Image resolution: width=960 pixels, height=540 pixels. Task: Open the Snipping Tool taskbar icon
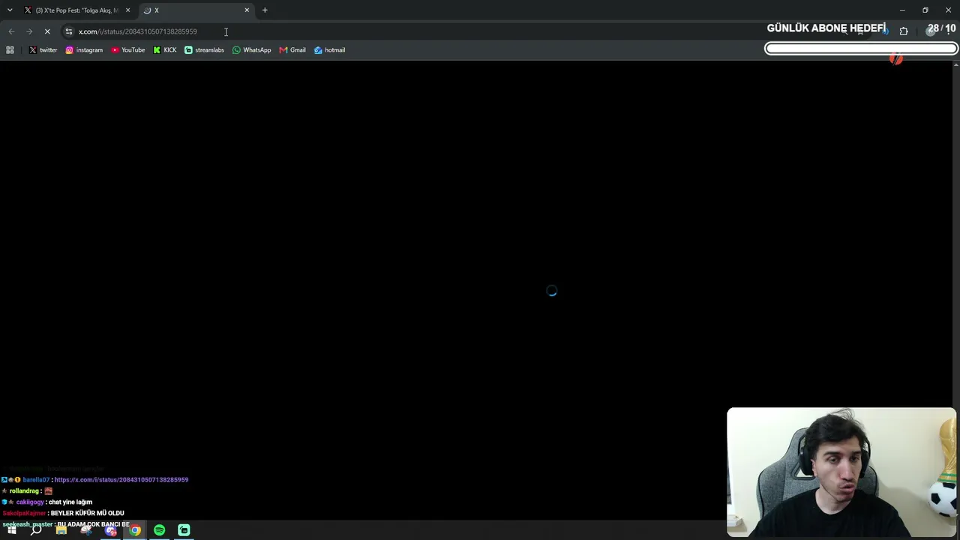85,530
